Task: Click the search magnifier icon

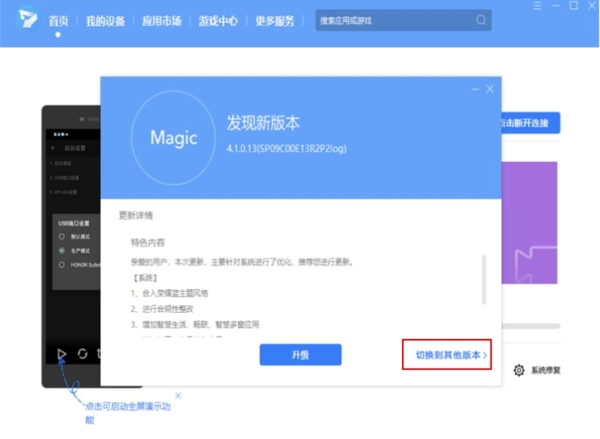Action: tap(481, 20)
